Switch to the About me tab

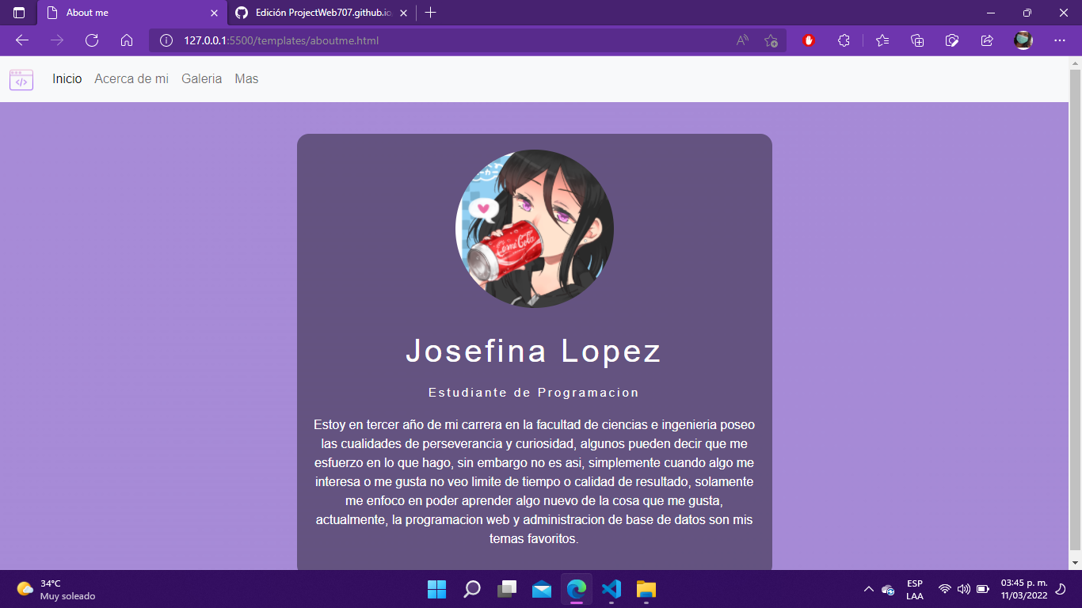point(132,13)
